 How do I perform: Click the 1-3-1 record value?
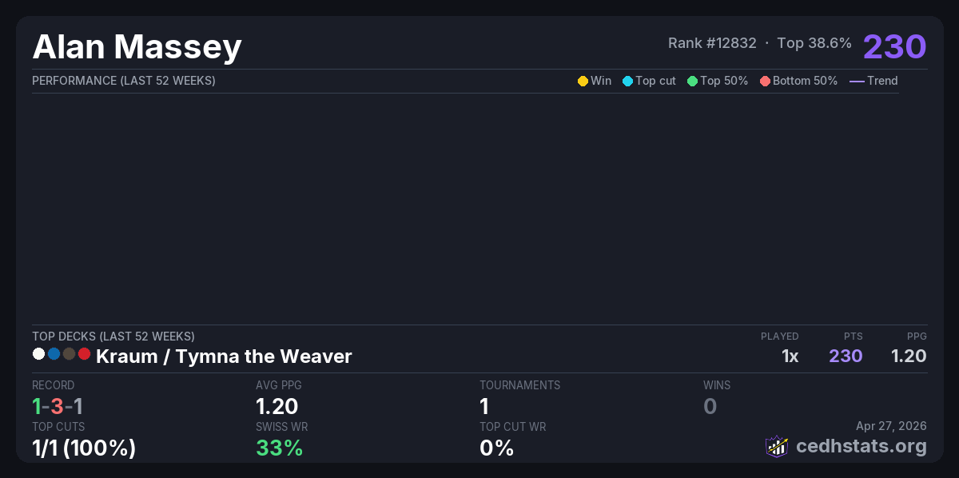[x=58, y=406]
